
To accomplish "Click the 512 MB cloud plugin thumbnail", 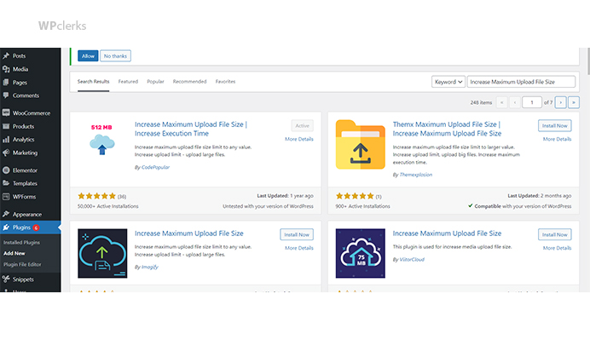I will point(102,140).
